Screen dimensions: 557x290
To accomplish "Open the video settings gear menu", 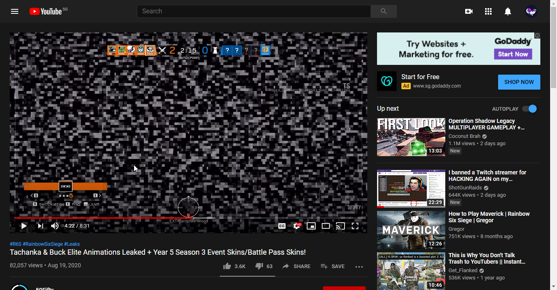I will pos(297,226).
